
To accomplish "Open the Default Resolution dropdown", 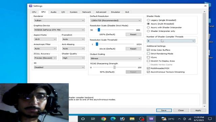I will click(116, 20).
